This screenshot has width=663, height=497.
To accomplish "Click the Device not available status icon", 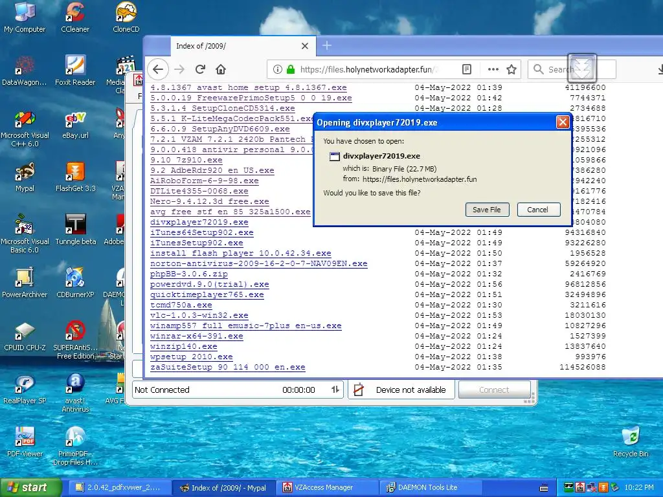I will [359, 390].
